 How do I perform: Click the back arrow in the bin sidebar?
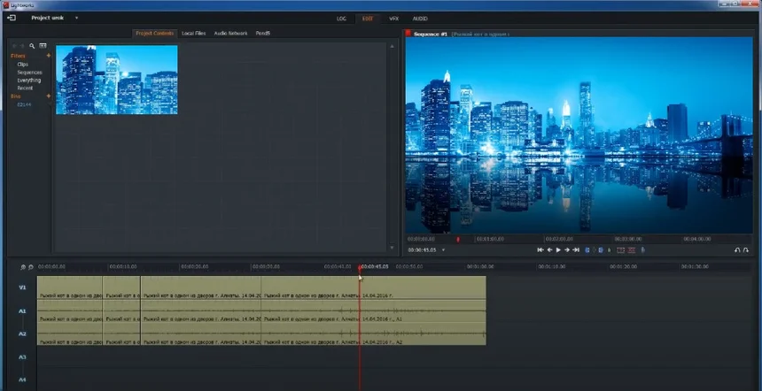pyautogui.click(x=14, y=46)
